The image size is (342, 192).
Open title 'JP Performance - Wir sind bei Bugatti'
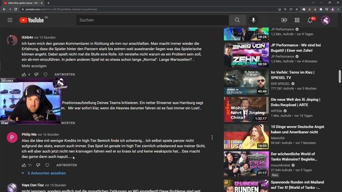(x=296, y=47)
